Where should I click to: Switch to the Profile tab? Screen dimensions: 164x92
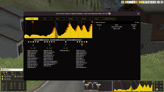(x=32, y=19)
